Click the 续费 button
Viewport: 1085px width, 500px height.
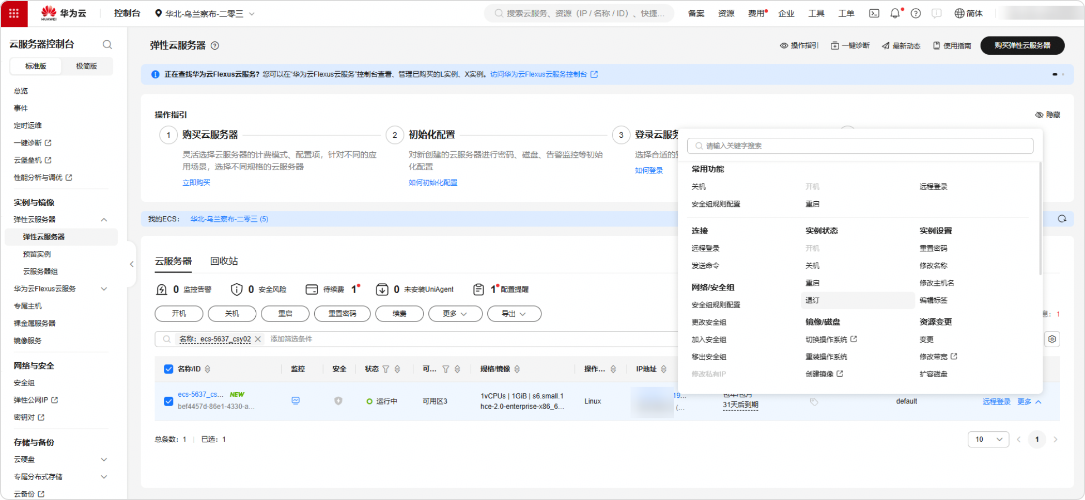tap(399, 314)
